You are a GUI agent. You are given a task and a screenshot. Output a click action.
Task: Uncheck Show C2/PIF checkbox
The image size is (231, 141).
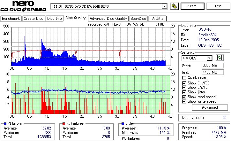tap(184, 87)
